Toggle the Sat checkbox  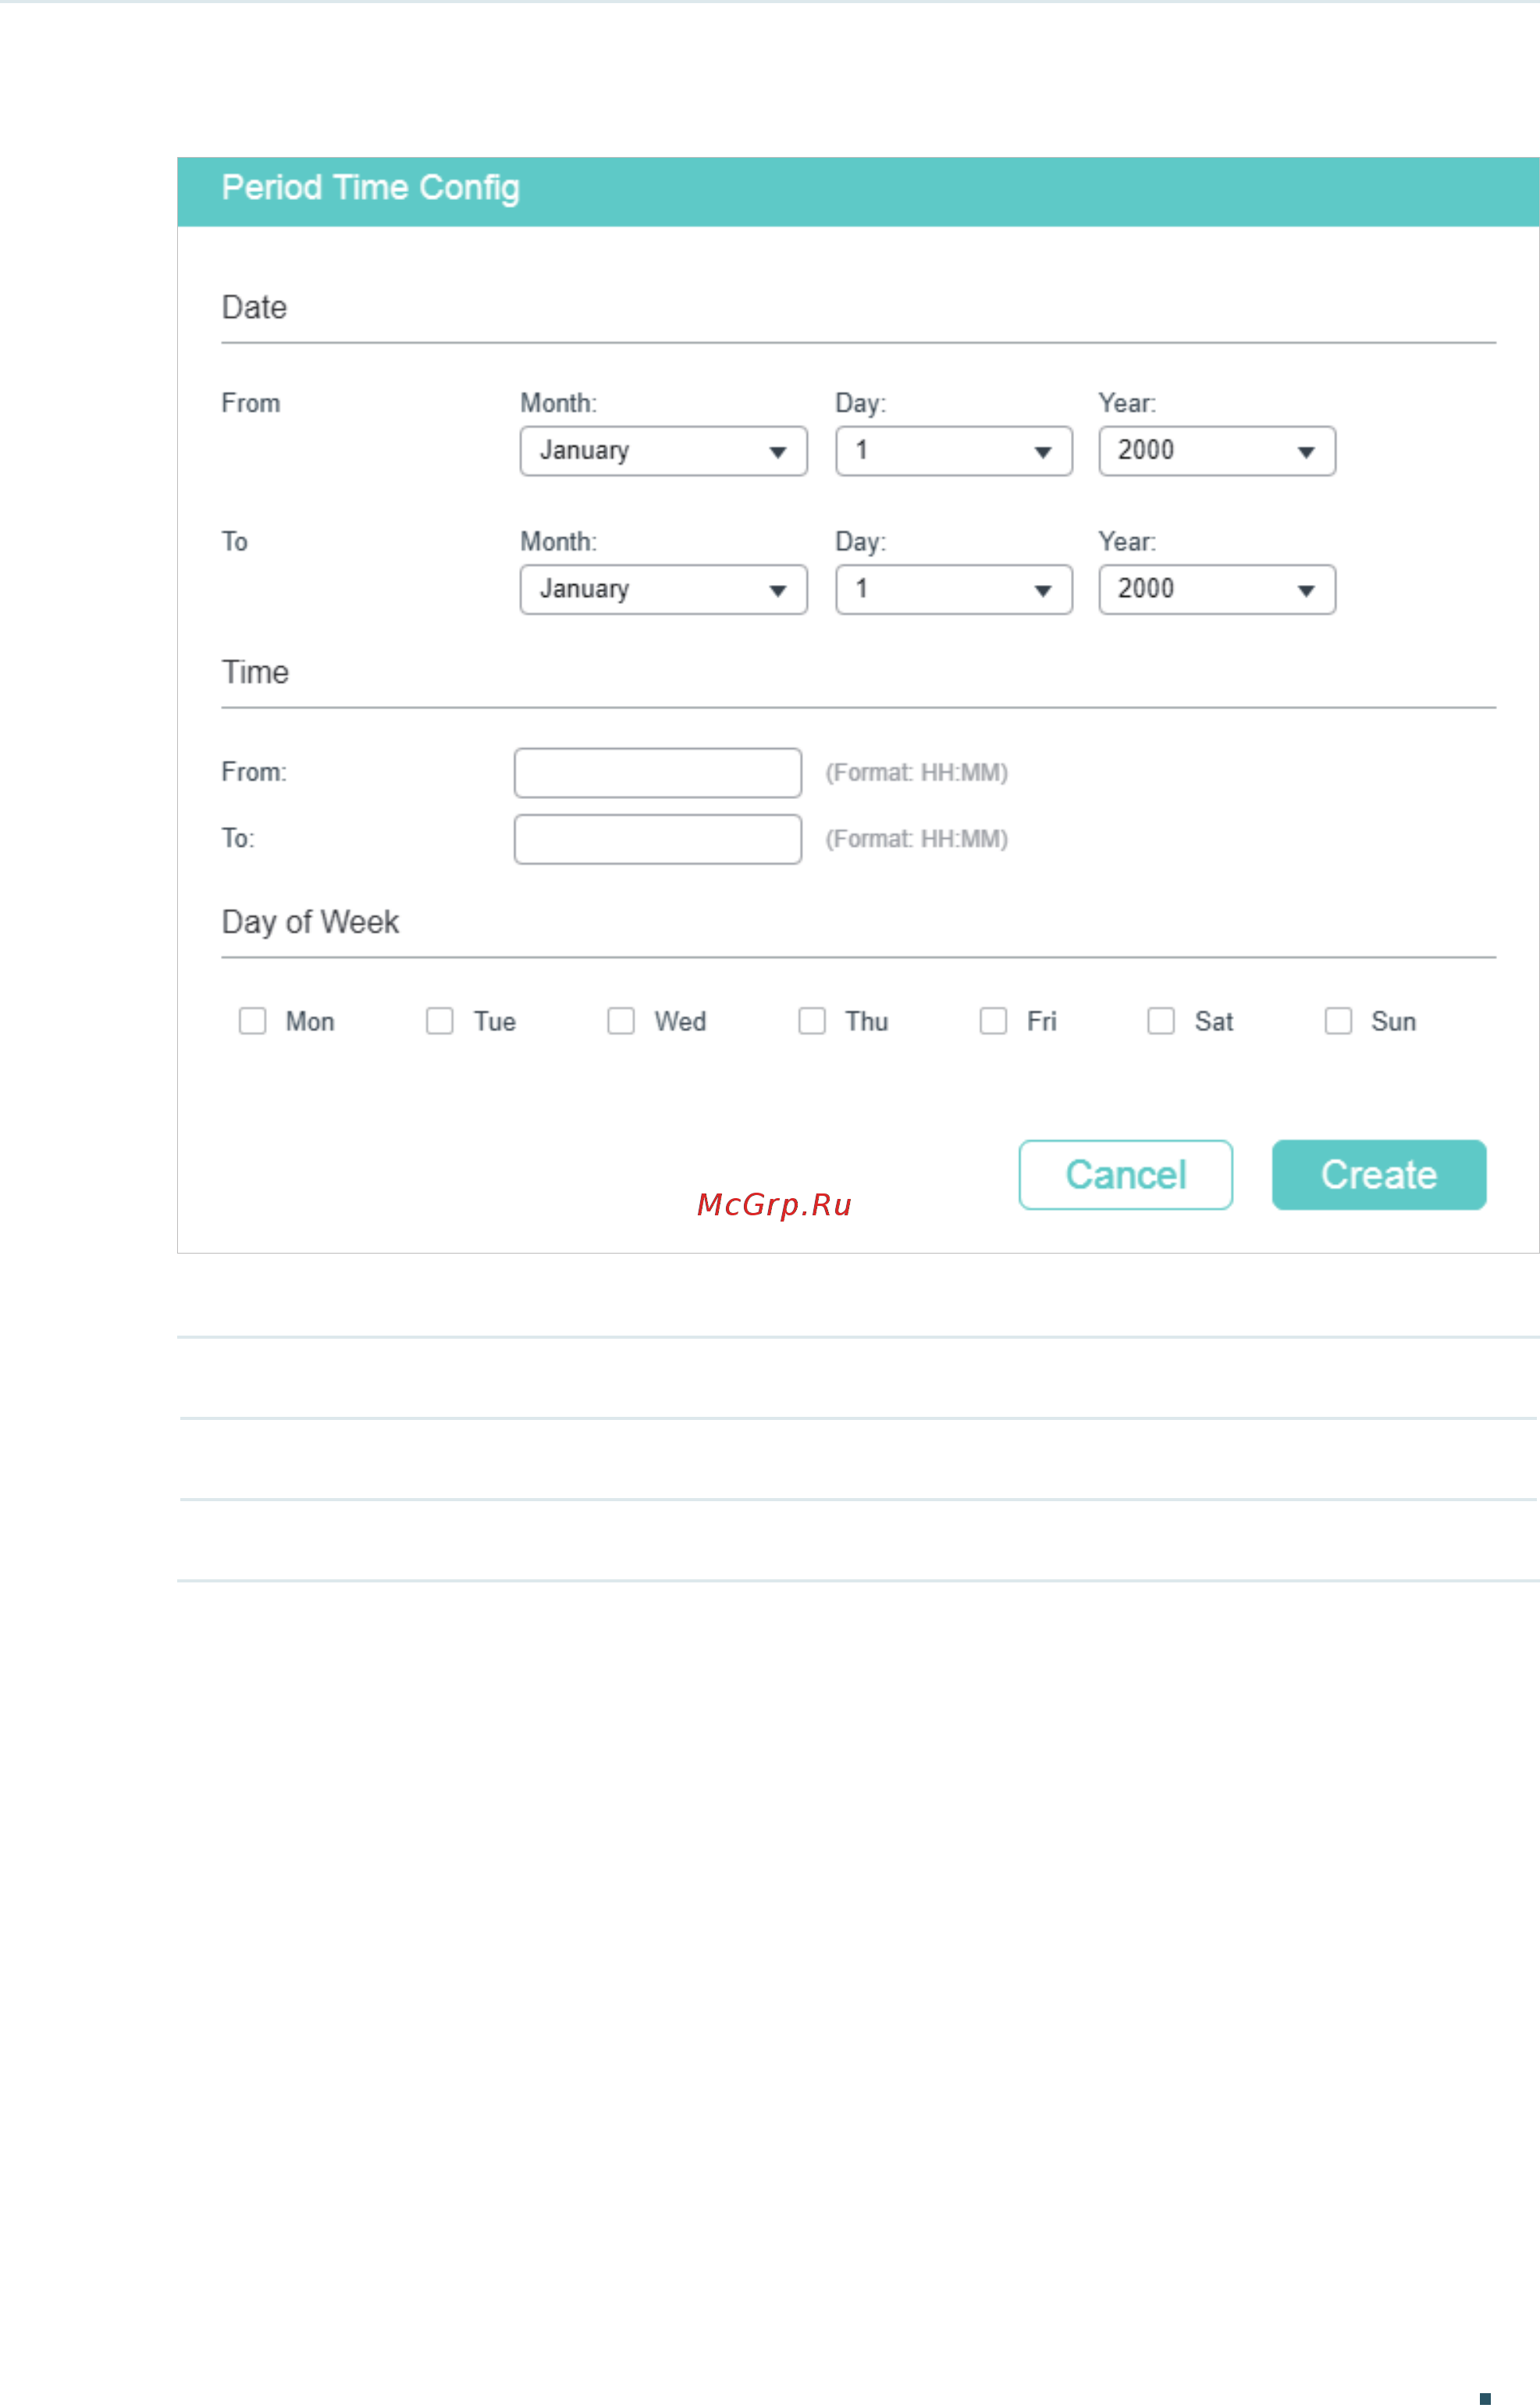(1161, 1020)
